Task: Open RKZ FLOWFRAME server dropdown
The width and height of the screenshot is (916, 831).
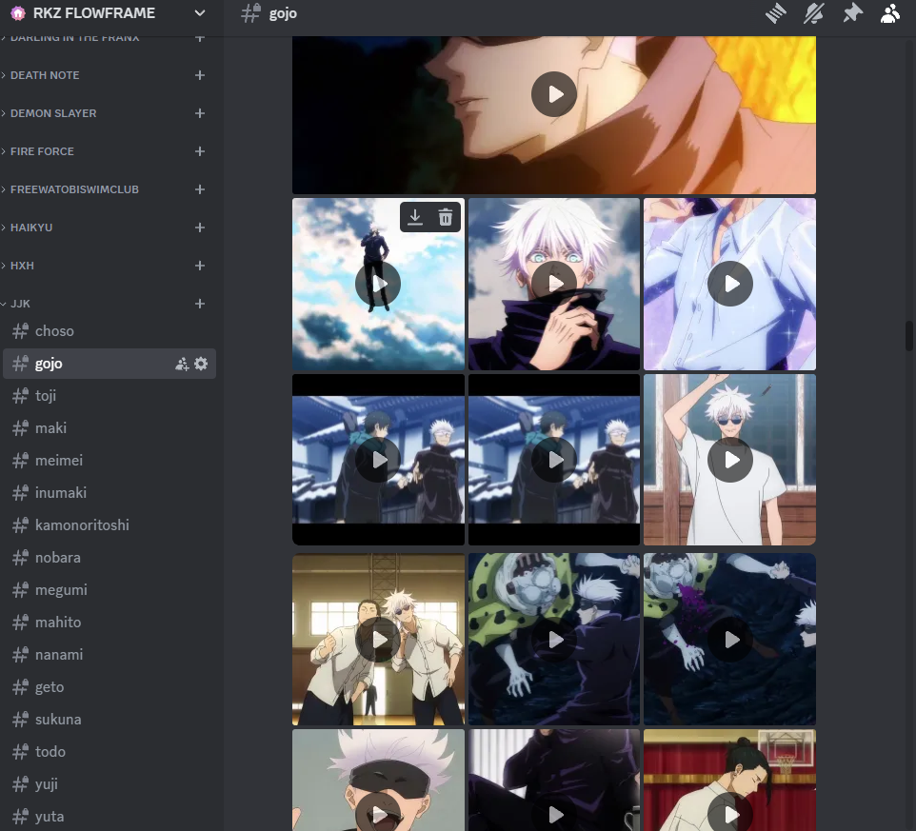Action: tap(200, 12)
